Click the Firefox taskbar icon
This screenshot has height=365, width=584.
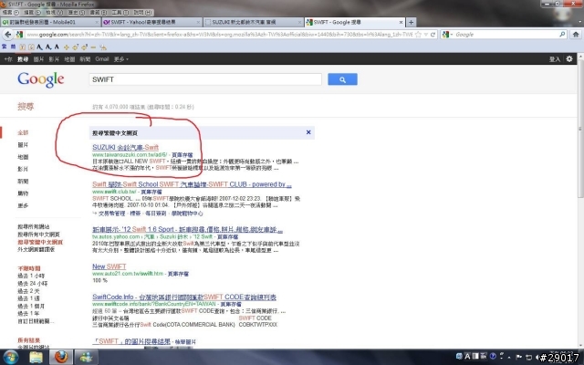click(x=61, y=357)
